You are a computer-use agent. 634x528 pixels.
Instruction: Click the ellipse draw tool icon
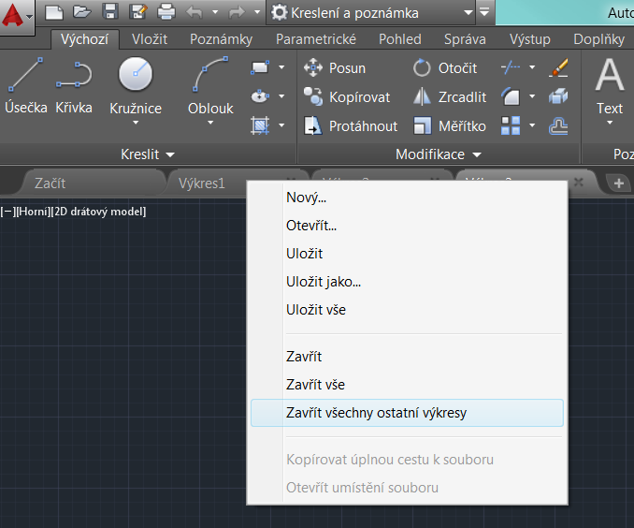[260, 96]
